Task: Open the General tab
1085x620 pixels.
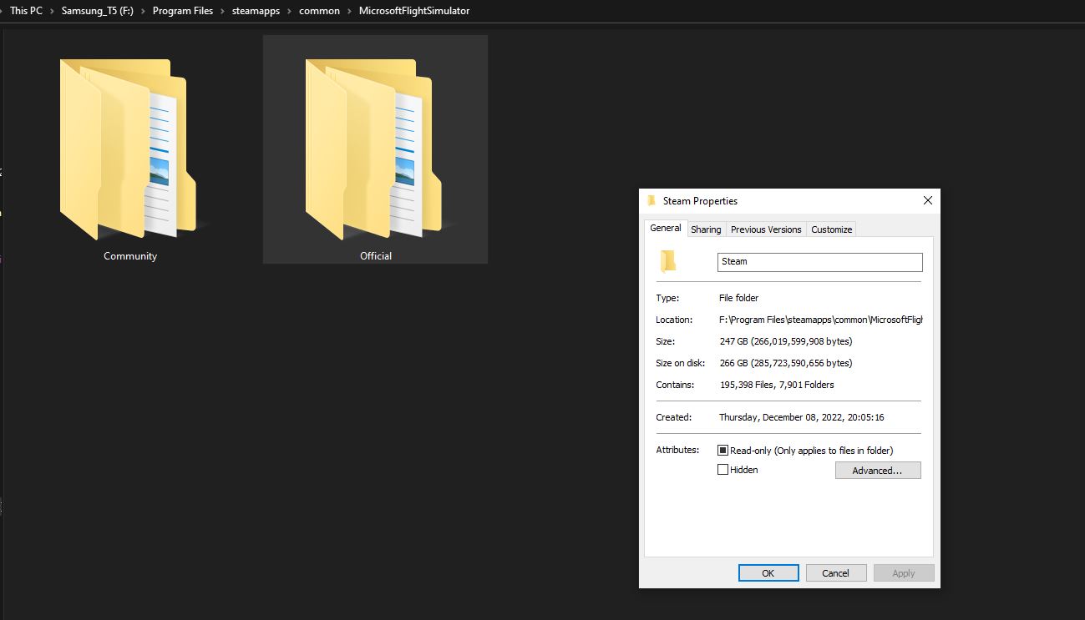Action: point(666,228)
